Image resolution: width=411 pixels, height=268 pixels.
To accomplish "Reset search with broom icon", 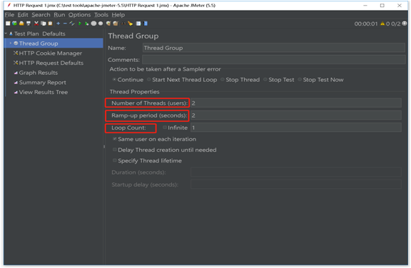I will tap(131, 24).
